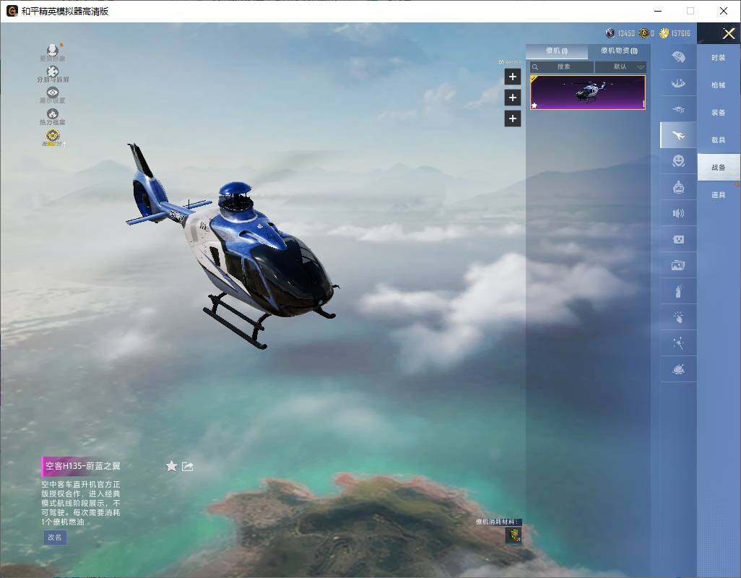Share the helicopter using the arrow icon
Screen dimensions: 741x578
188,467
